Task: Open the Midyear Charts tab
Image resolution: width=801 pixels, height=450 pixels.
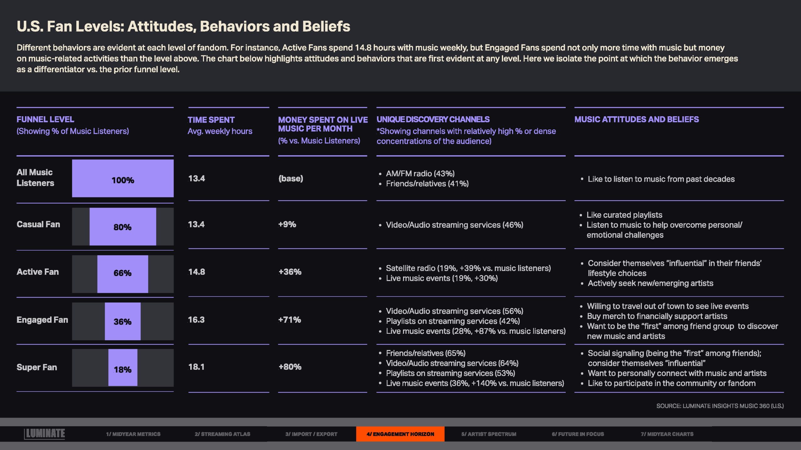Action: (667, 434)
